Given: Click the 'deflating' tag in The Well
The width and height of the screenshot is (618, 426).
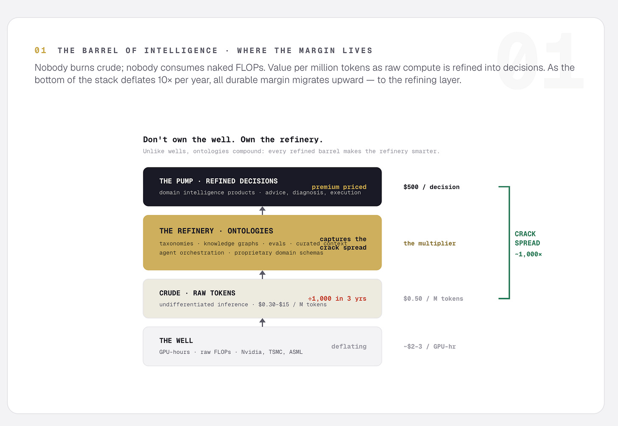Looking at the screenshot, I should (x=349, y=347).
